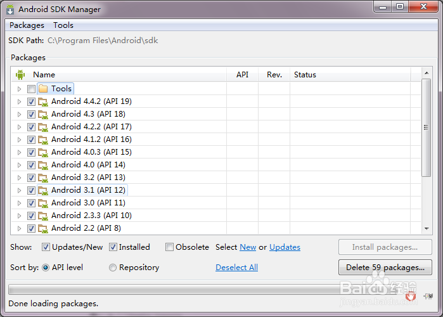This screenshot has height=317, width=443.
Task: Select the Android 2.2 (API 8) row label
Action: tap(86, 228)
